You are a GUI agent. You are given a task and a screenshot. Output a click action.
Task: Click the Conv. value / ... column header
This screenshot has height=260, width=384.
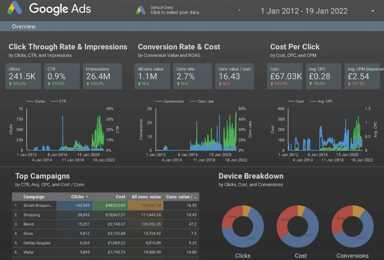[x=181, y=197]
